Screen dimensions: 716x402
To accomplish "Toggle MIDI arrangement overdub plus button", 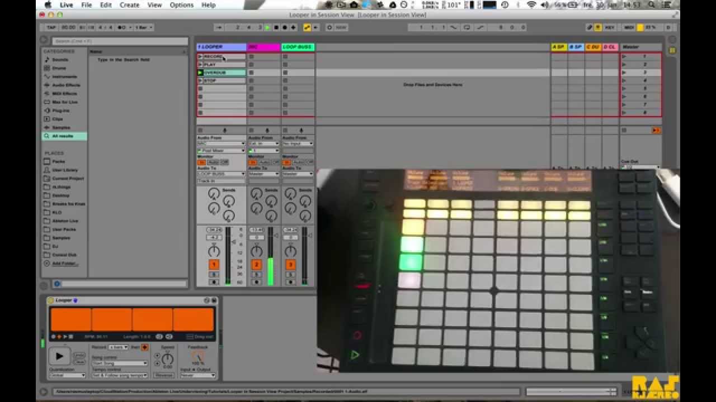I will (293, 27).
